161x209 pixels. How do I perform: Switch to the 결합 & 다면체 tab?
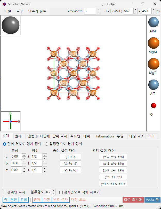point(39,136)
